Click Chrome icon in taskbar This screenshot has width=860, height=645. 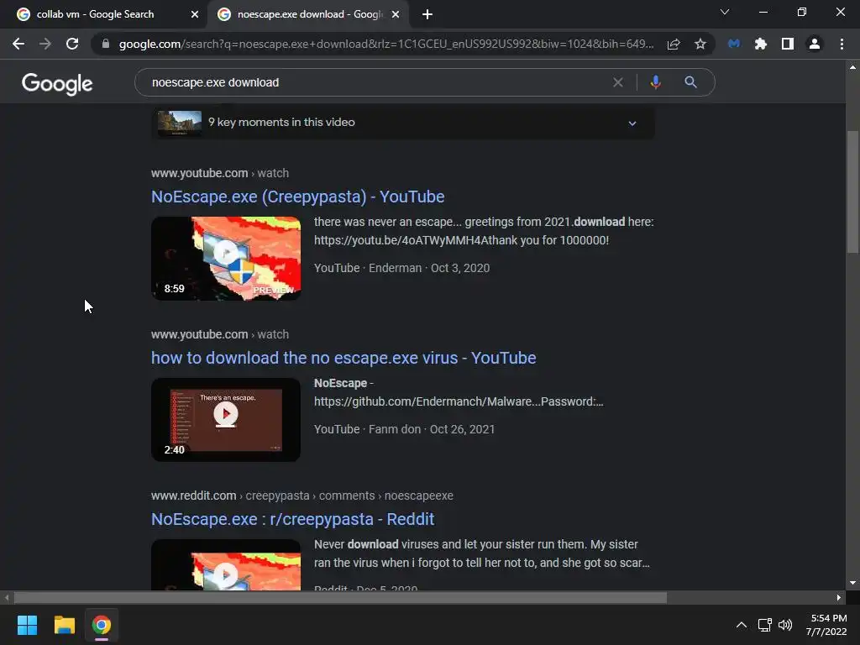coord(102,625)
